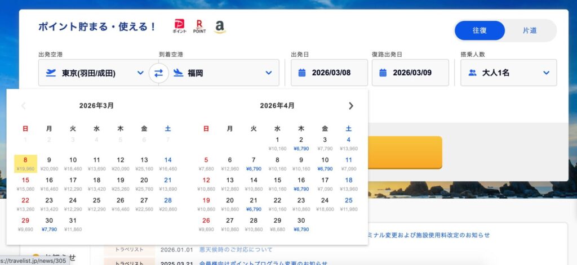Viewport: 577px width, 265px height.
Task: Go to next month in calendar
Action: tap(351, 106)
